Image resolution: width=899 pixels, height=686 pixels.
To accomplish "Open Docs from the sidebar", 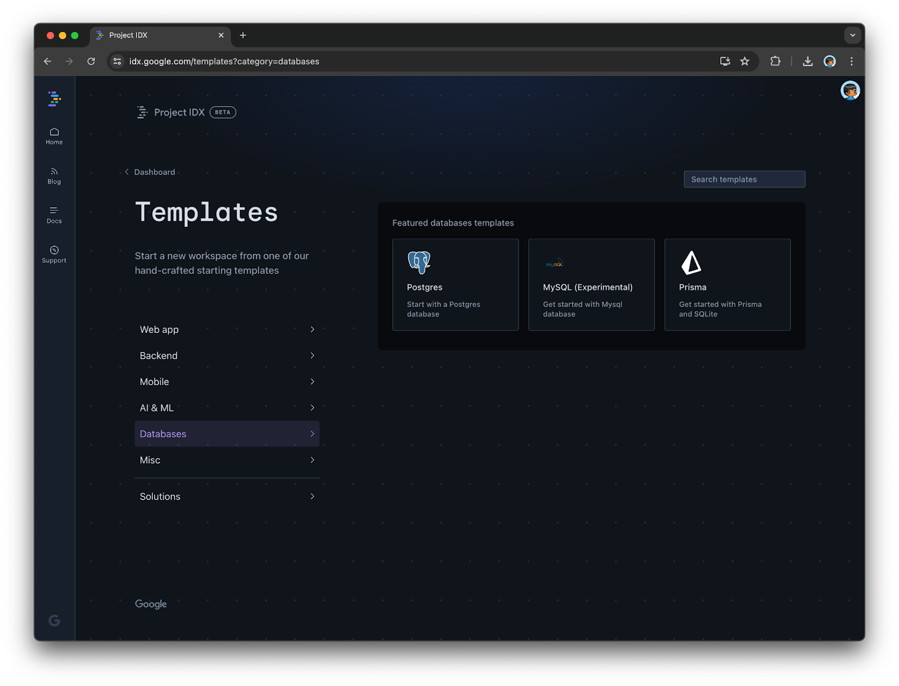I will [55, 215].
